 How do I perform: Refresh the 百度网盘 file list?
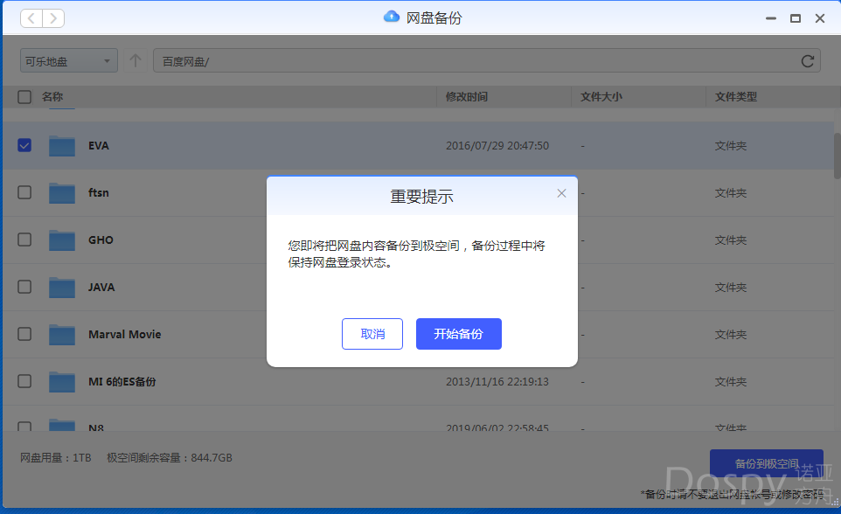pyautogui.click(x=808, y=61)
